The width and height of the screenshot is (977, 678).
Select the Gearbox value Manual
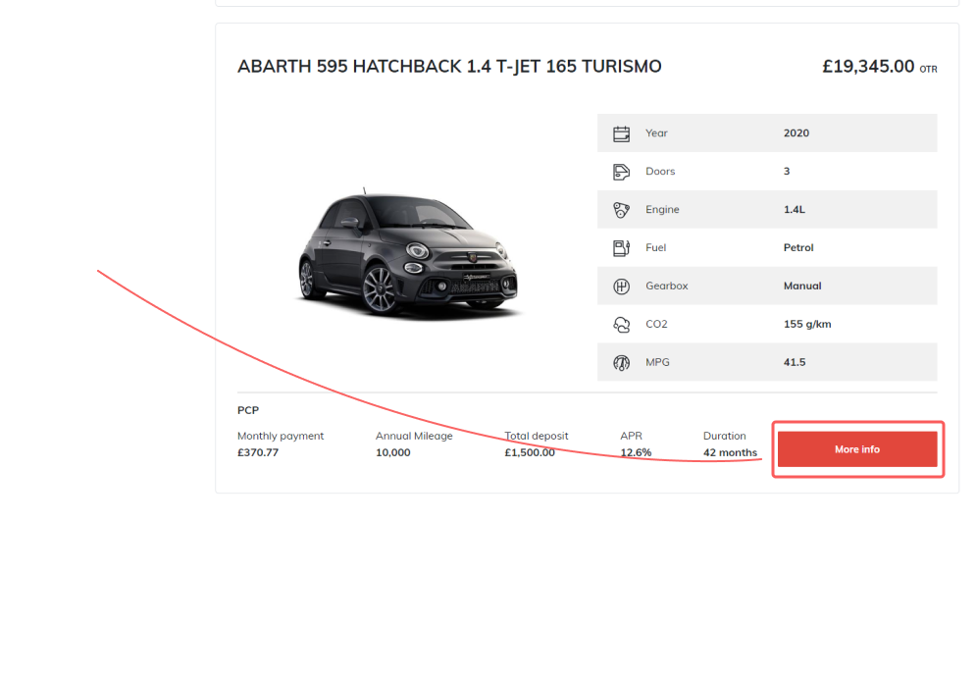[802, 287]
